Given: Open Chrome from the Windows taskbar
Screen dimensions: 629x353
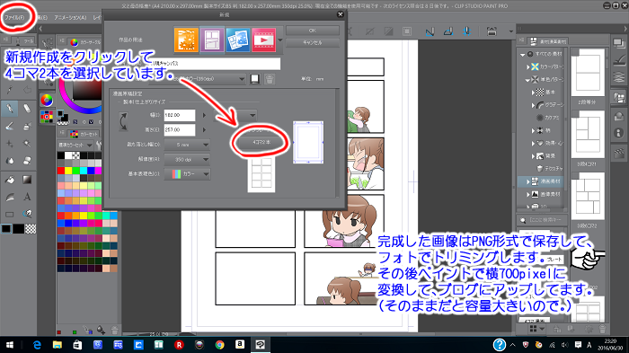Looking at the screenshot, I should (219, 345).
